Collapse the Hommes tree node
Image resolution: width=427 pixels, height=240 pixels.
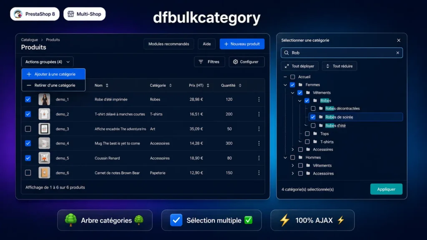click(285, 157)
